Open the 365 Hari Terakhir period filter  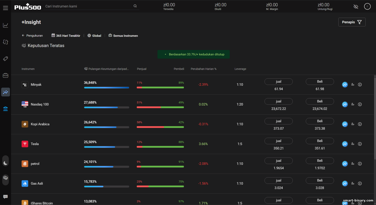[66, 35]
